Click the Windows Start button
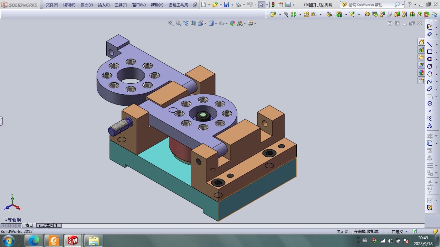 pos(8,240)
